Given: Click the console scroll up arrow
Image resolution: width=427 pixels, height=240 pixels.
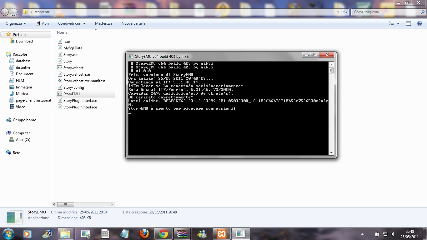Looking at the screenshot, I should 331,64.
